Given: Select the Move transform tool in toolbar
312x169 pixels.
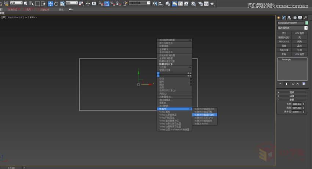Looking at the screenshot, I should pyautogui.click(x=50, y=3).
